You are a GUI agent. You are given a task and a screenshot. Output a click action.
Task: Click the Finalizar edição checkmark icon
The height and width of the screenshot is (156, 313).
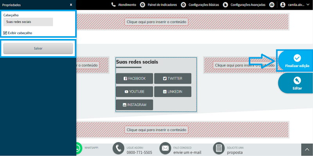pyautogui.click(x=297, y=58)
